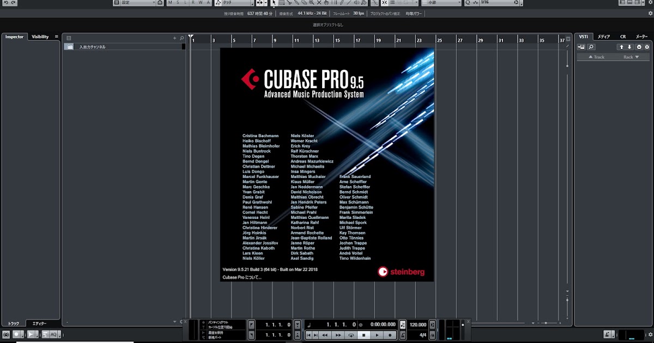Click the 入出力チャンネル folder icon
Viewport: 654px width, 343px height.
click(69, 47)
